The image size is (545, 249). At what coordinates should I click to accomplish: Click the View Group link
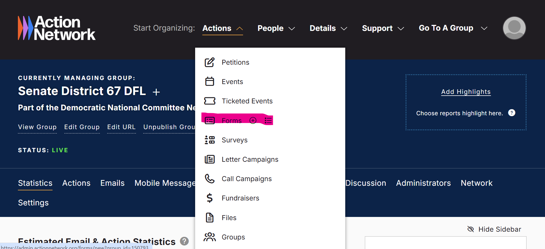(37, 127)
